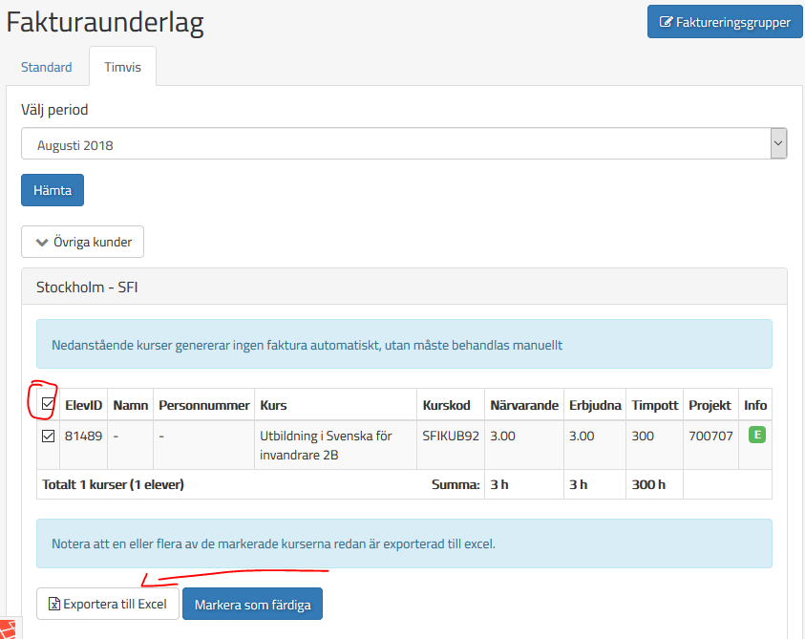Screen dimensions: 805x639
Task: Click the Närvarande column header
Action: tap(523, 405)
